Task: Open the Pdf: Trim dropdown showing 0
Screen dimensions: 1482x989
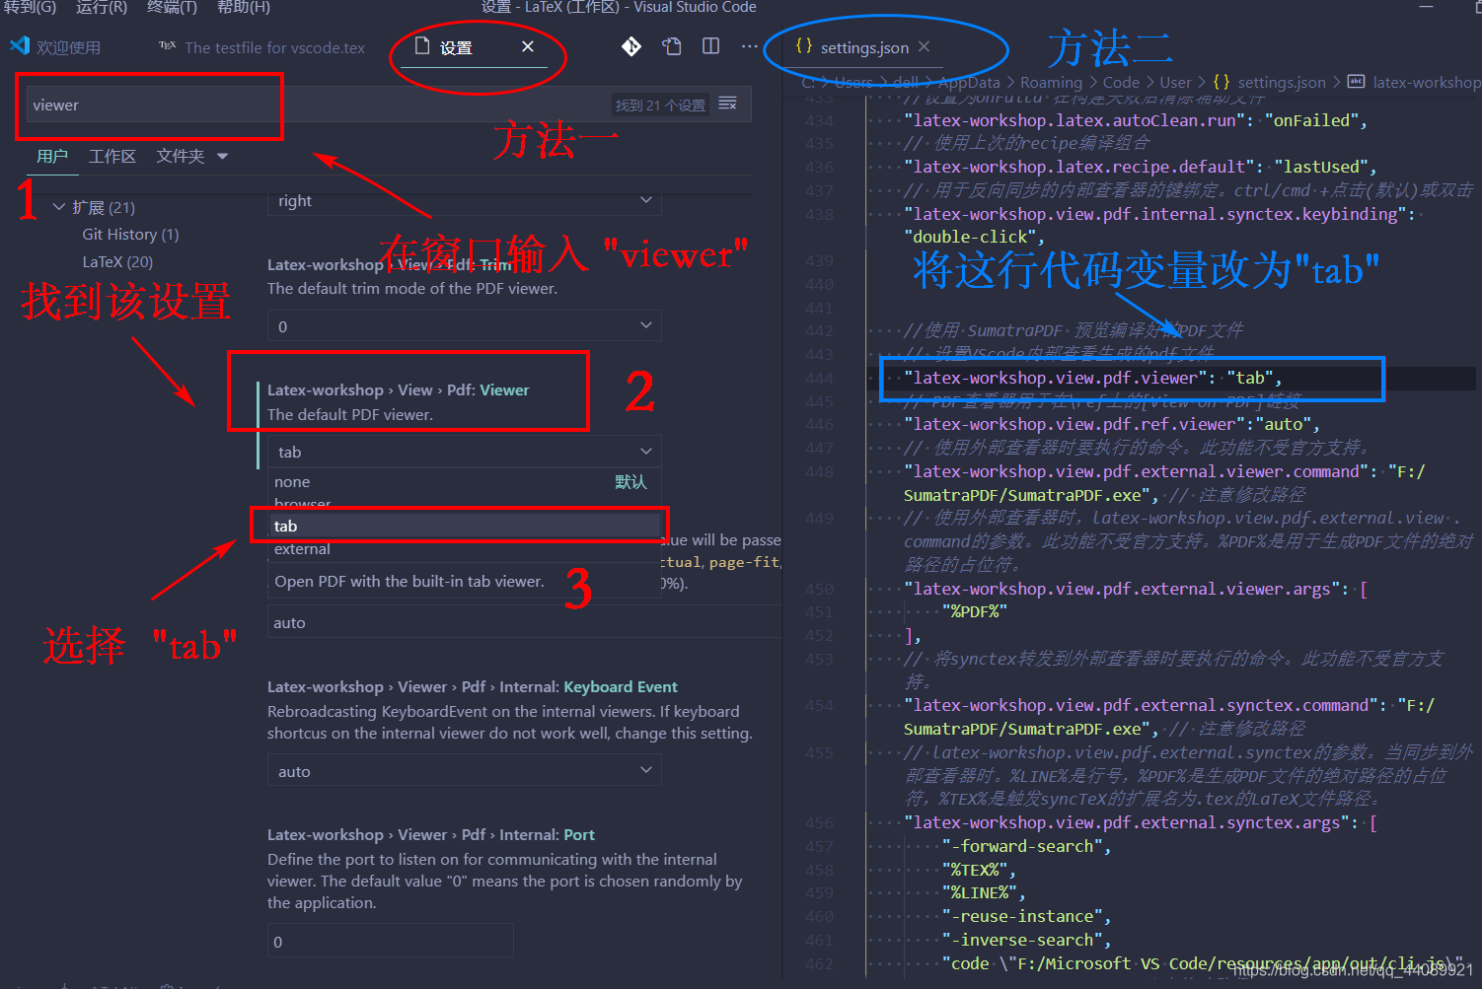Action: click(x=464, y=326)
